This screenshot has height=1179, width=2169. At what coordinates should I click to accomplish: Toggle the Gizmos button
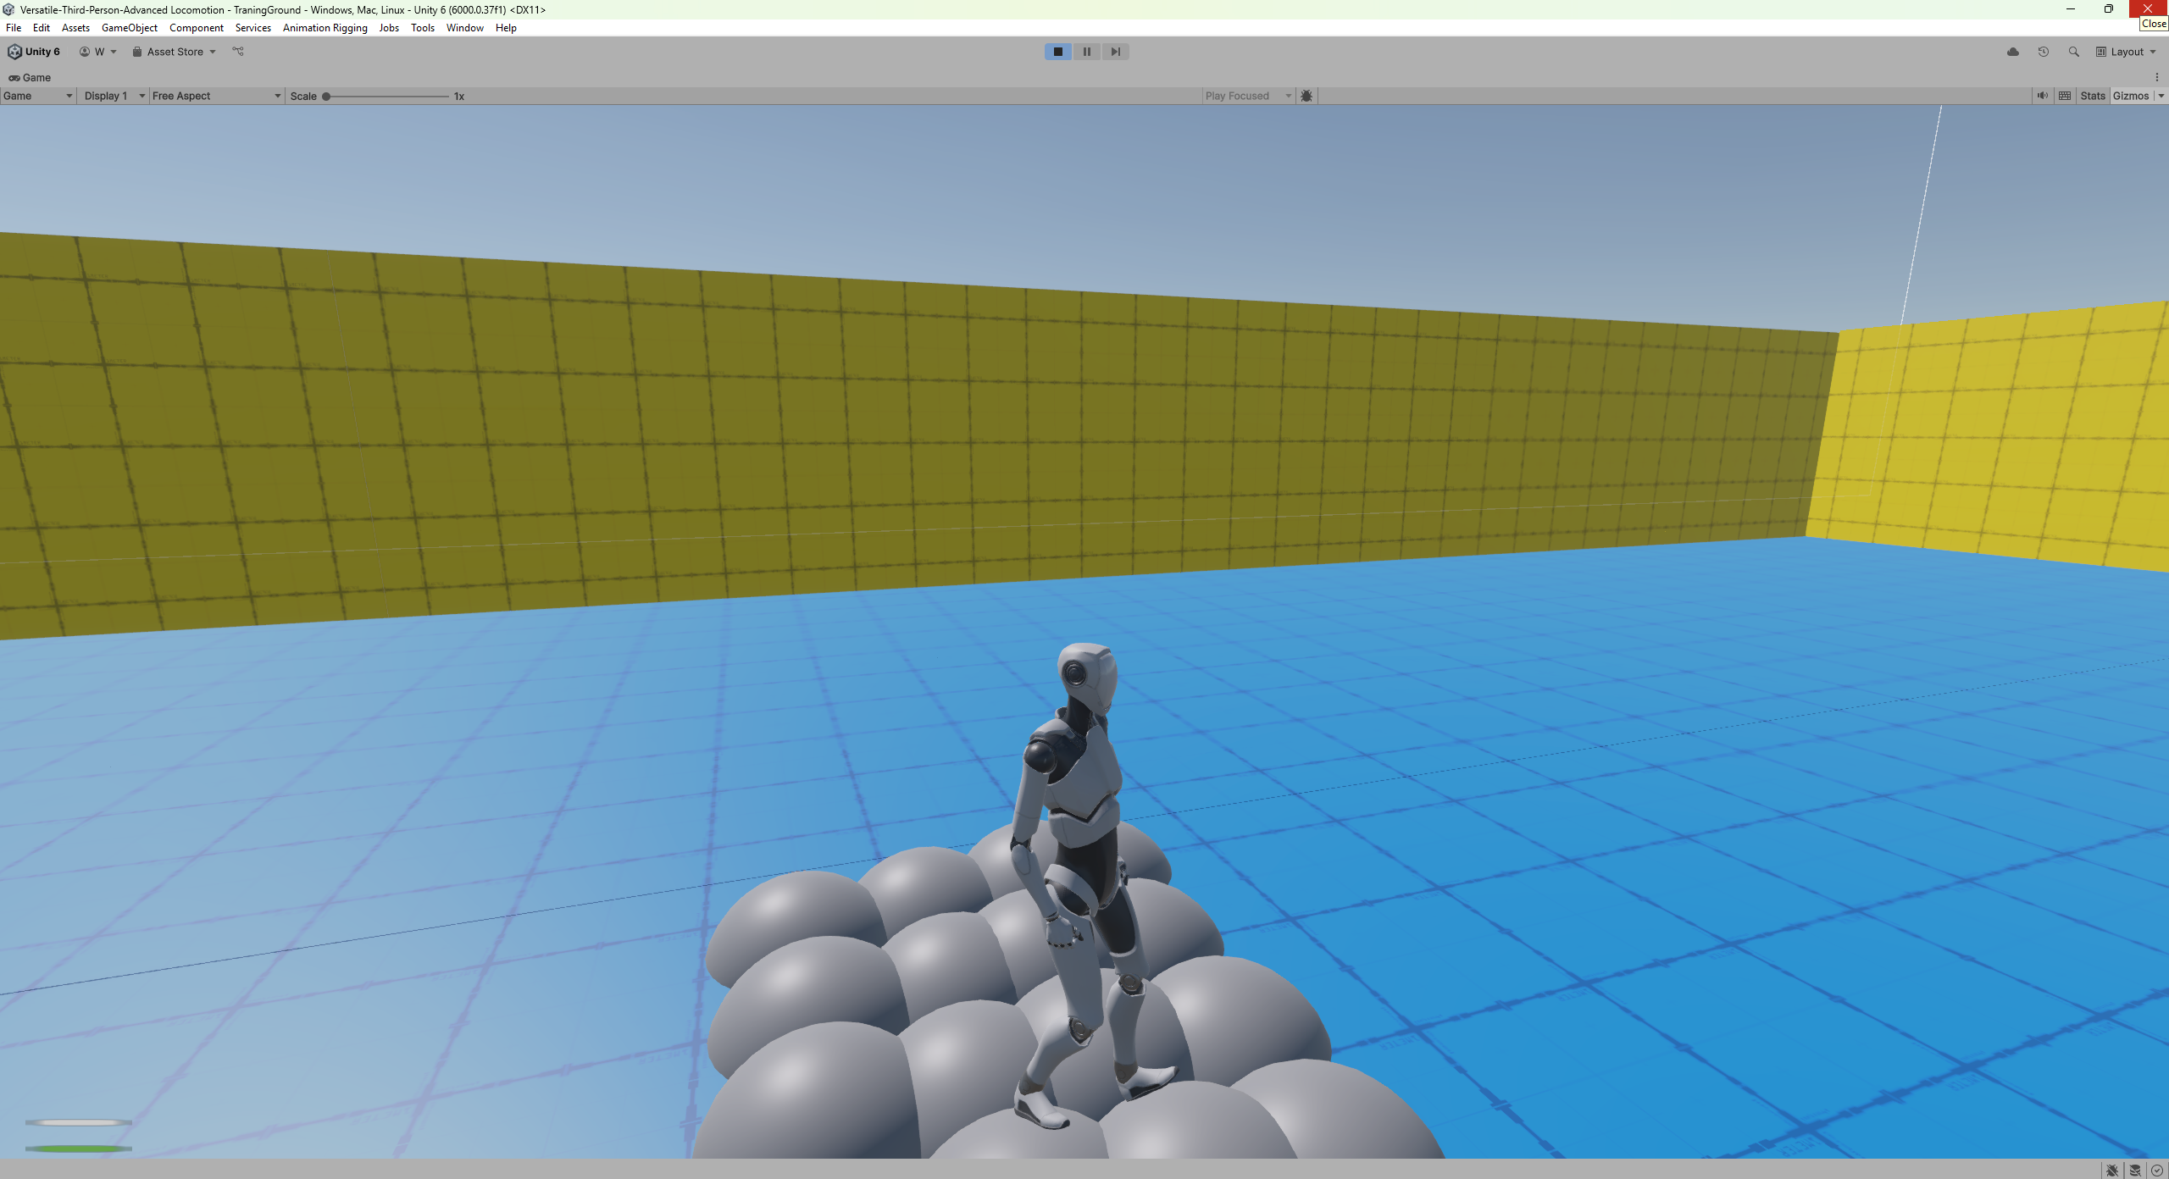[2131, 96]
